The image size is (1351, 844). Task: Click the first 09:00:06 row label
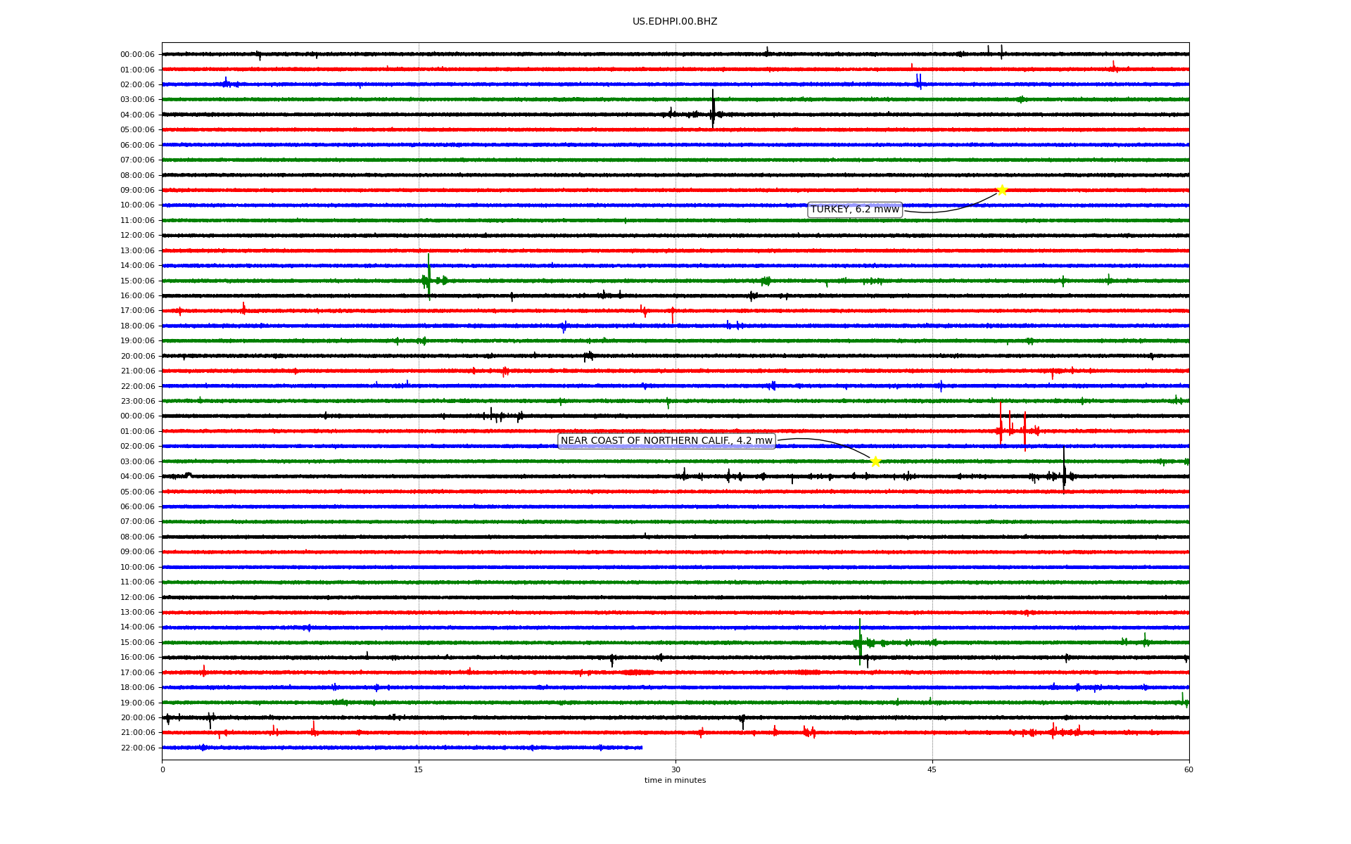click(137, 191)
